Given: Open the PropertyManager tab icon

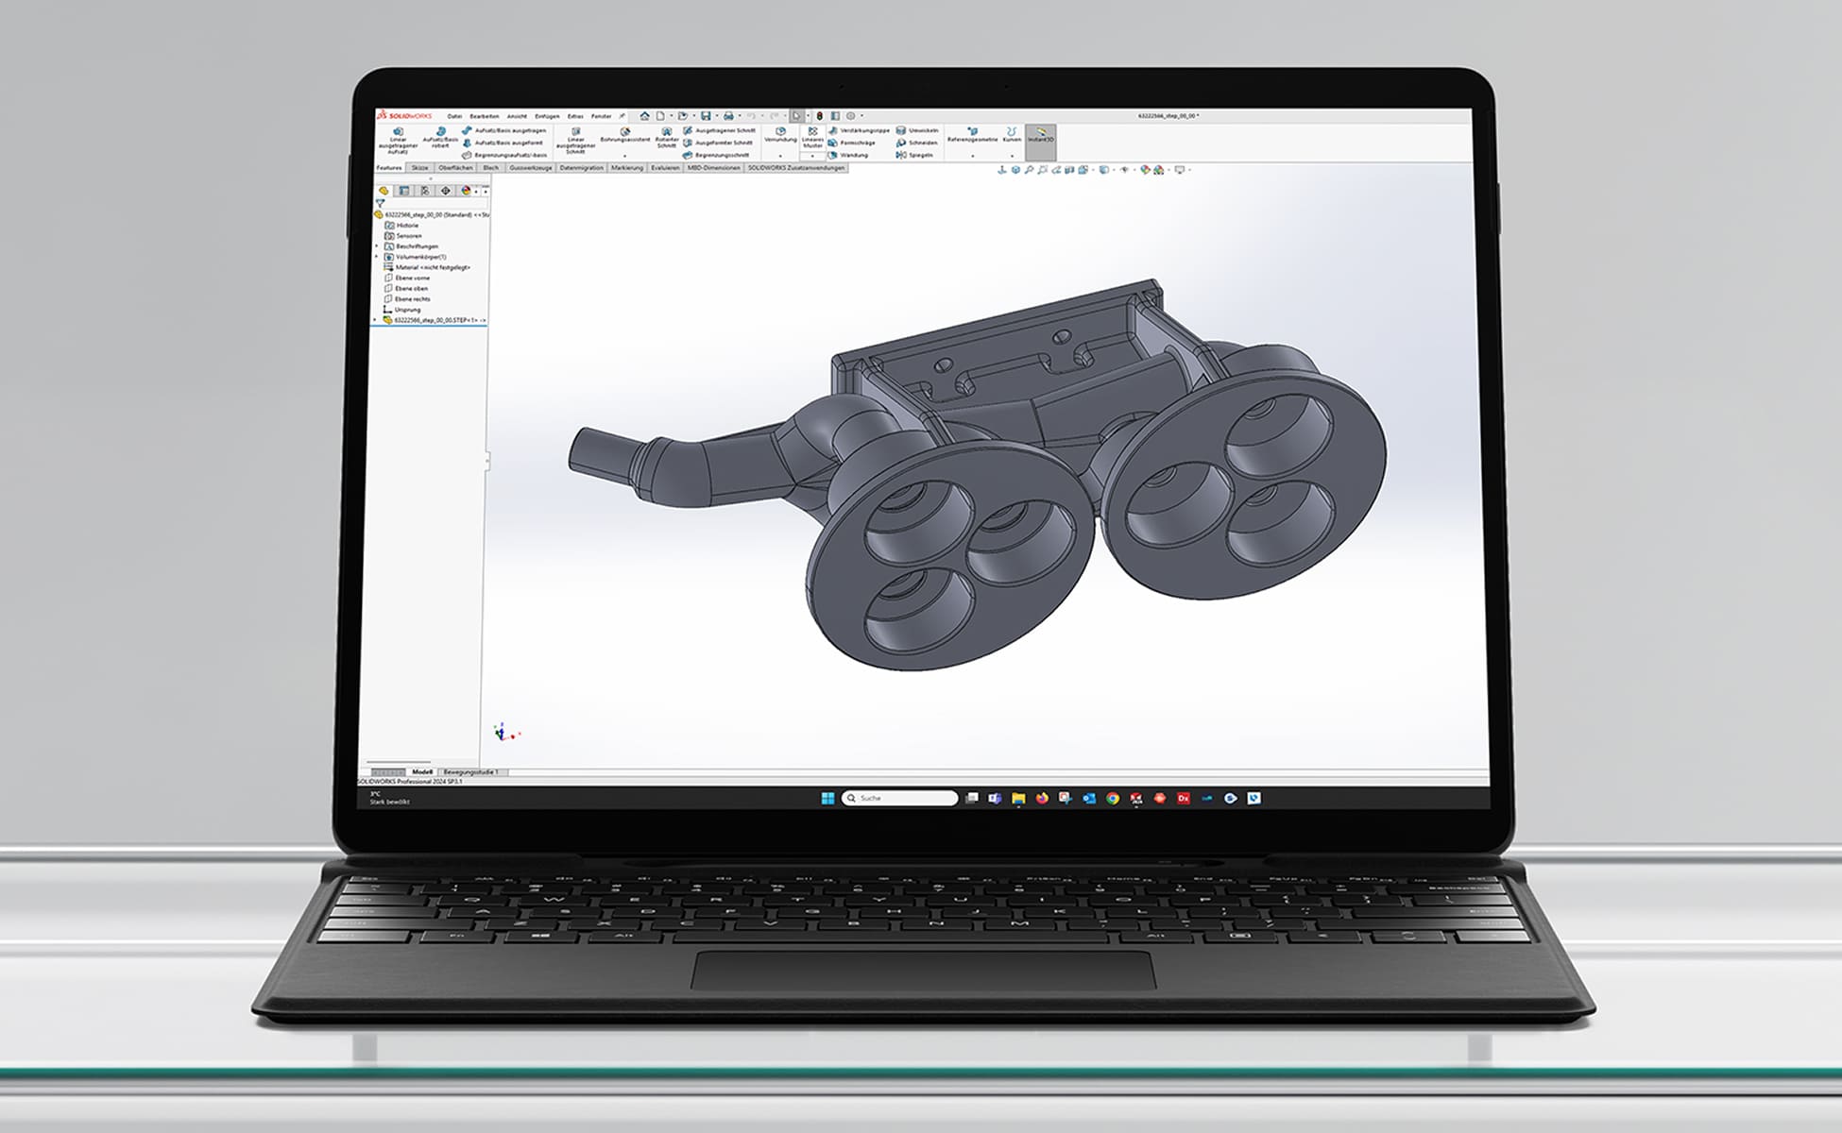Looking at the screenshot, I should (x=404, y=191).
